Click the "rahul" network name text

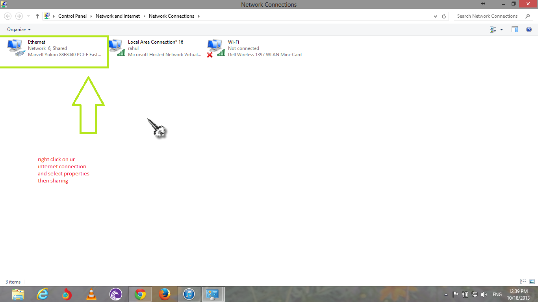(133, 48)
